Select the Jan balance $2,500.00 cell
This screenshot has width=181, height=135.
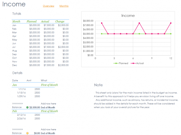[x=35, y=107]
